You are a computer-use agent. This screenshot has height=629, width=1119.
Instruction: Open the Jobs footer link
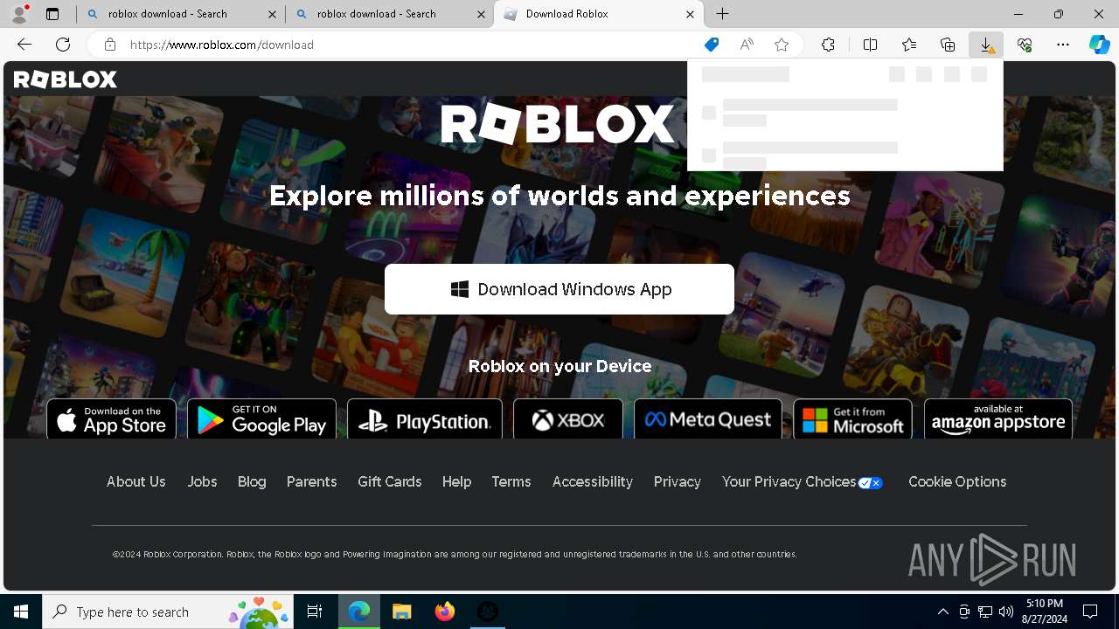tap(202, 482)
